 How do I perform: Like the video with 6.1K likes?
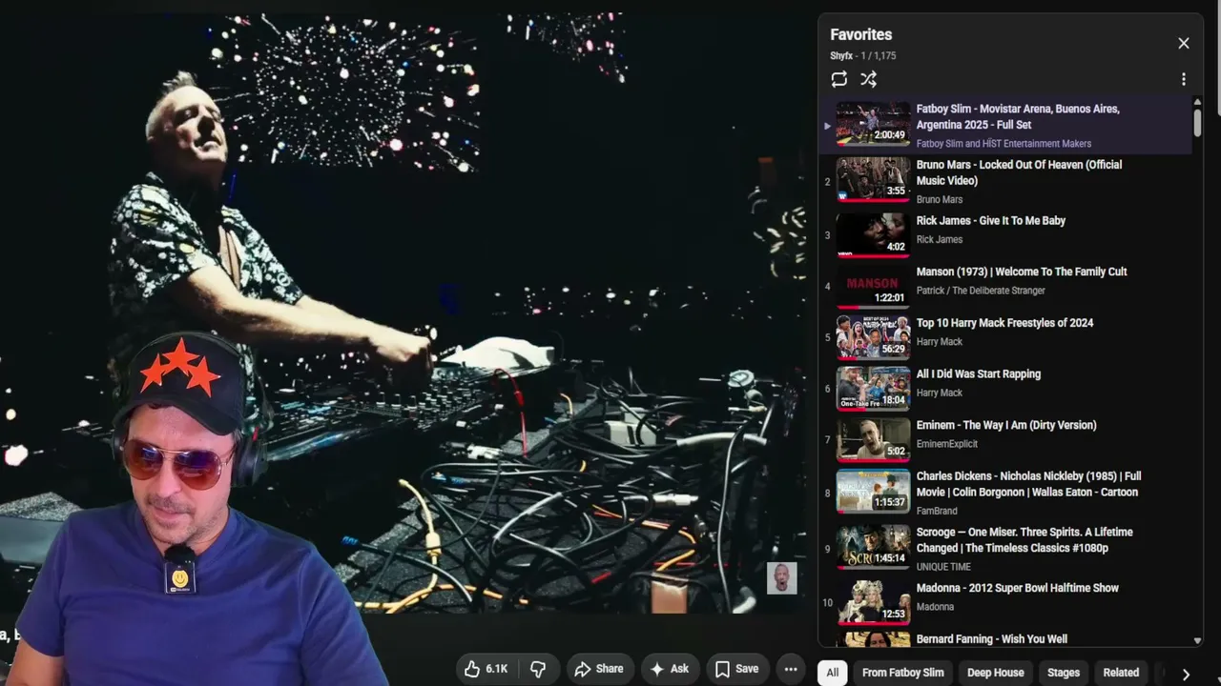pyautogui.click(x=486, y=669)
